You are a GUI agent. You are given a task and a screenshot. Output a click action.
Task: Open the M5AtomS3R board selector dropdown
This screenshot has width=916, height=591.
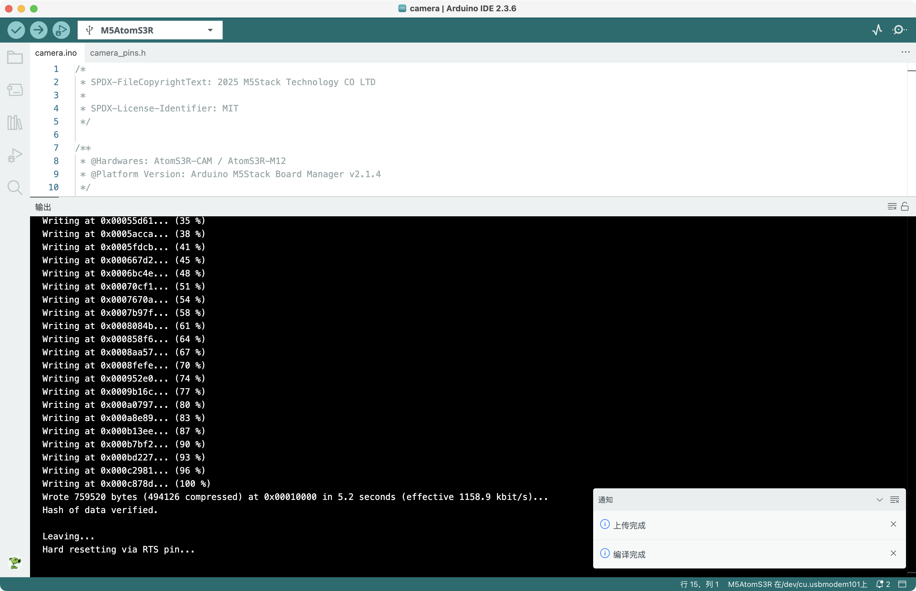pos(150,30)
